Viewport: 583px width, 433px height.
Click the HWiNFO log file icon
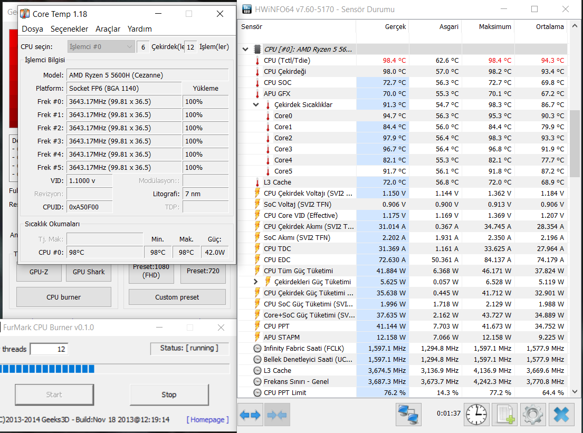505,415
